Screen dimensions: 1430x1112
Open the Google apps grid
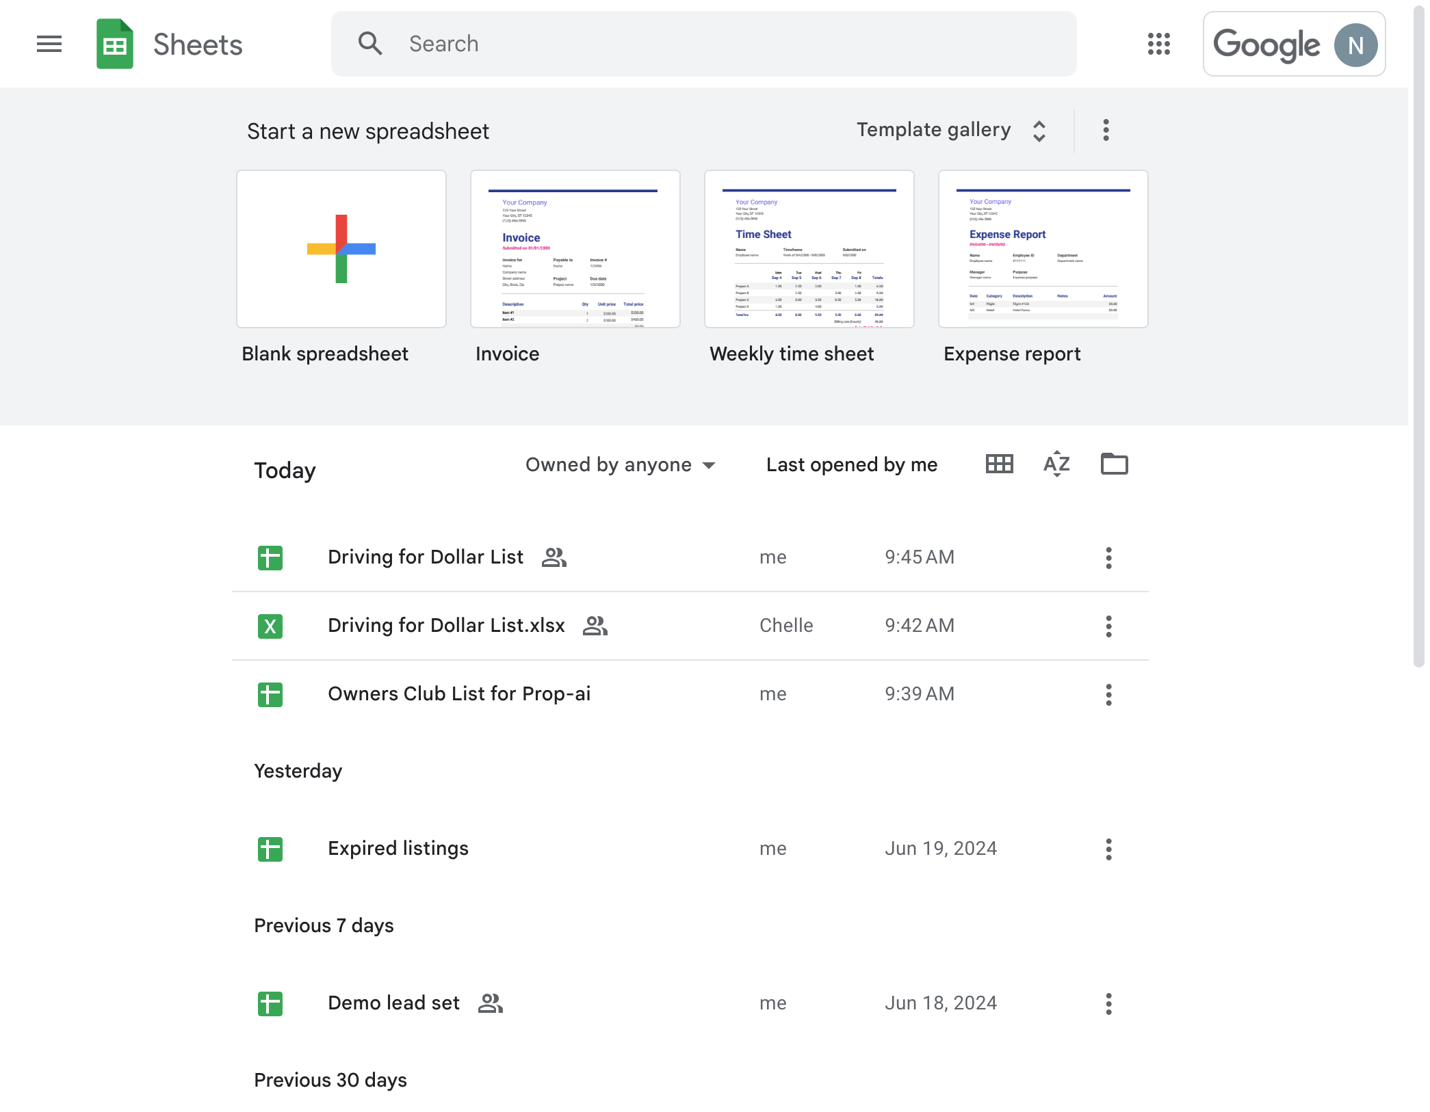pyautogui.click(x=1159, y=44)
